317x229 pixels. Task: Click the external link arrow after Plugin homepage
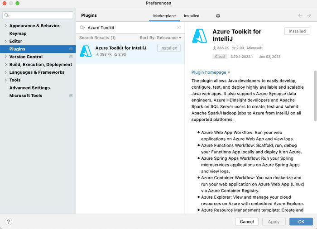click(x=229, y=72)
